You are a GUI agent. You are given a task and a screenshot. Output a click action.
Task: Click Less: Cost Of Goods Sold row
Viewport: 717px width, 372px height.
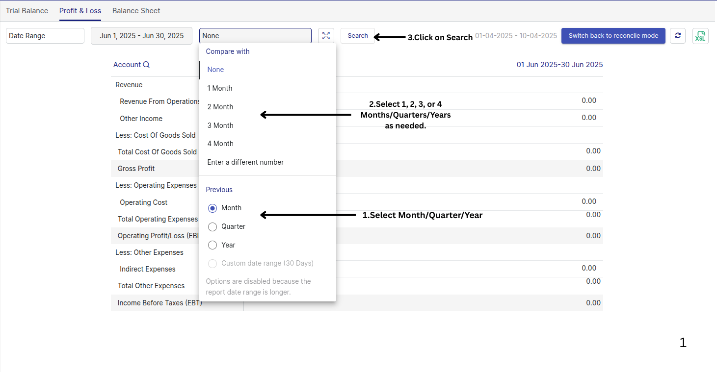coord(357,135)
